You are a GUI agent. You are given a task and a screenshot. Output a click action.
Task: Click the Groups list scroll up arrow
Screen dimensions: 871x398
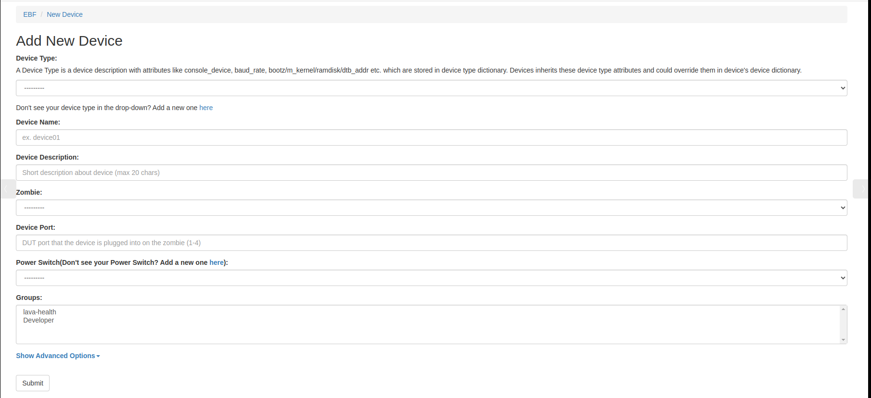[843, 309]
